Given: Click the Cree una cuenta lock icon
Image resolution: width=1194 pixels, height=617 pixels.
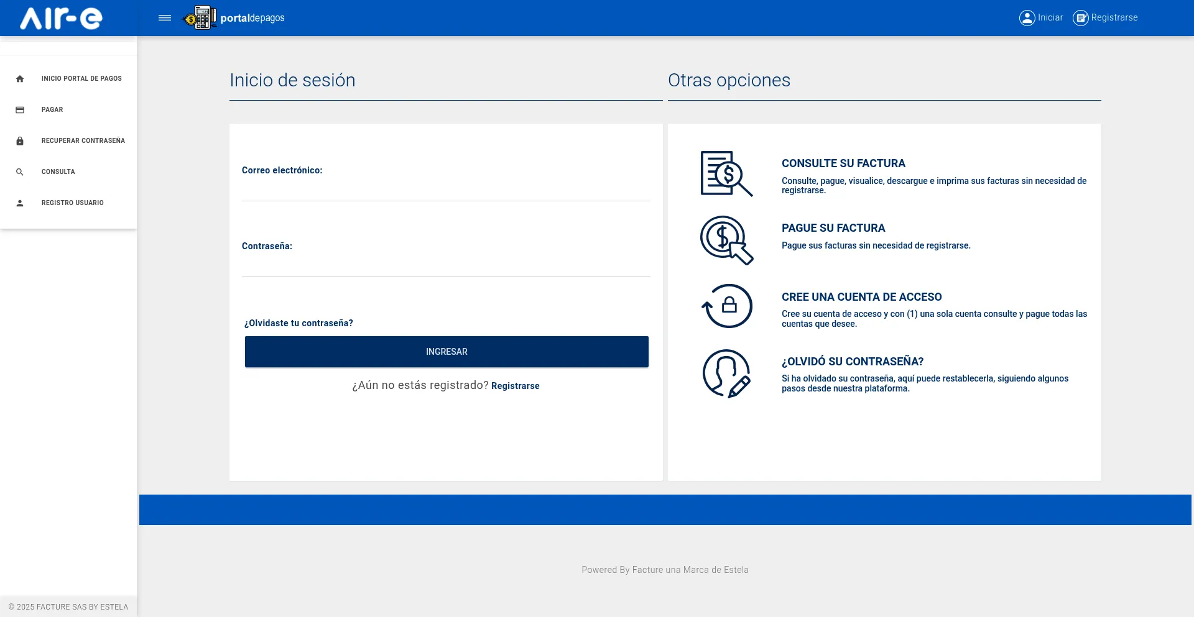Looking at the screenshot, I should pos(727,306).
